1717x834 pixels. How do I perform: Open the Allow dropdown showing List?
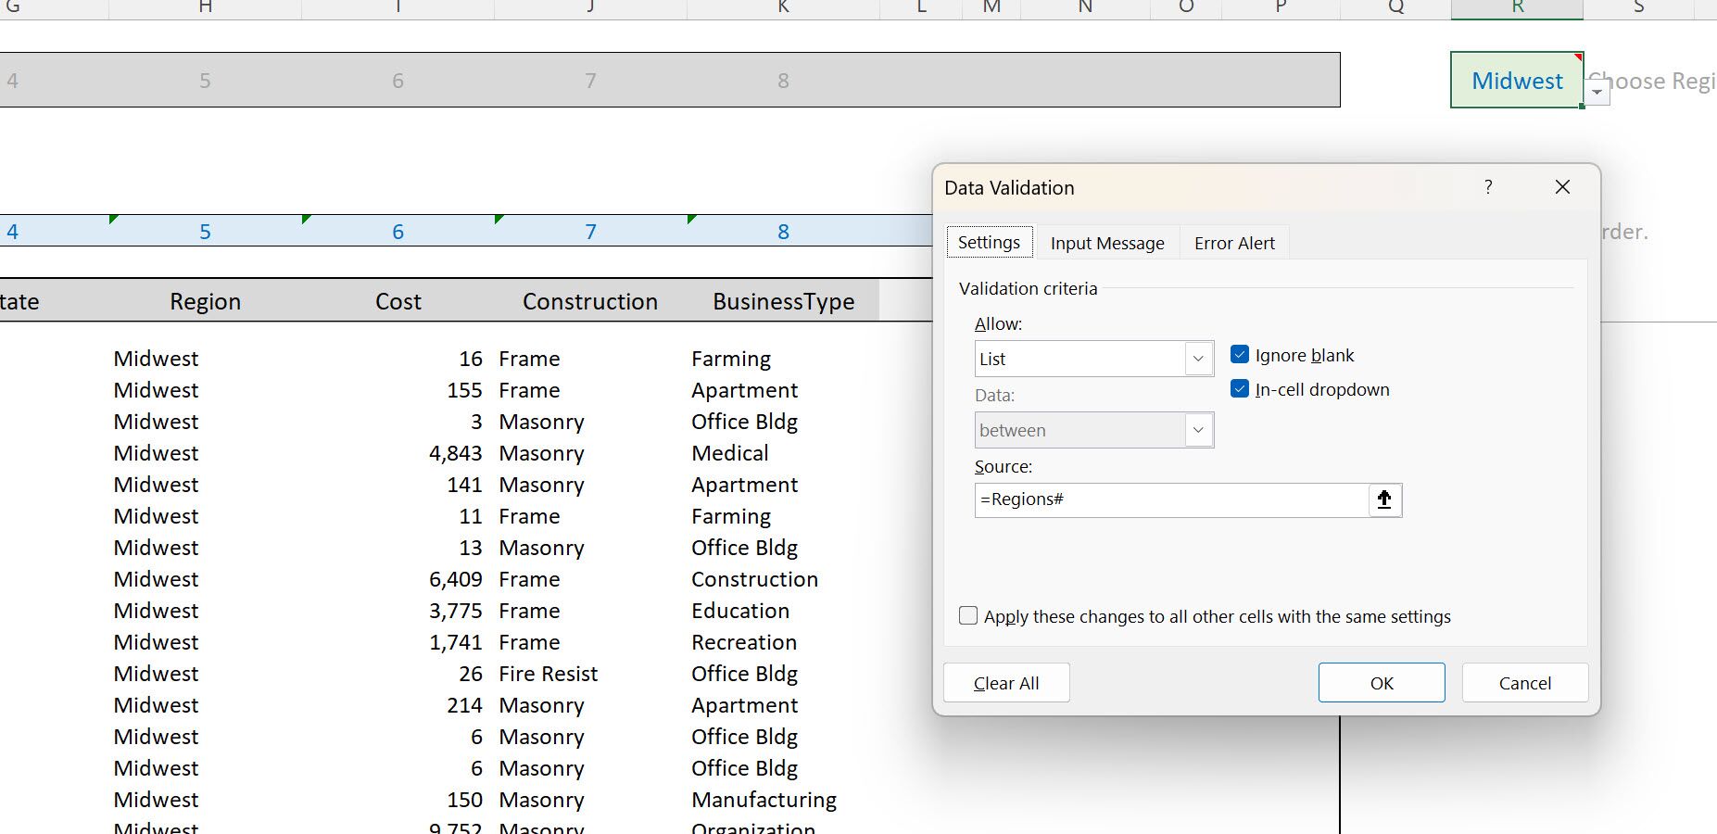[1198, 359]
